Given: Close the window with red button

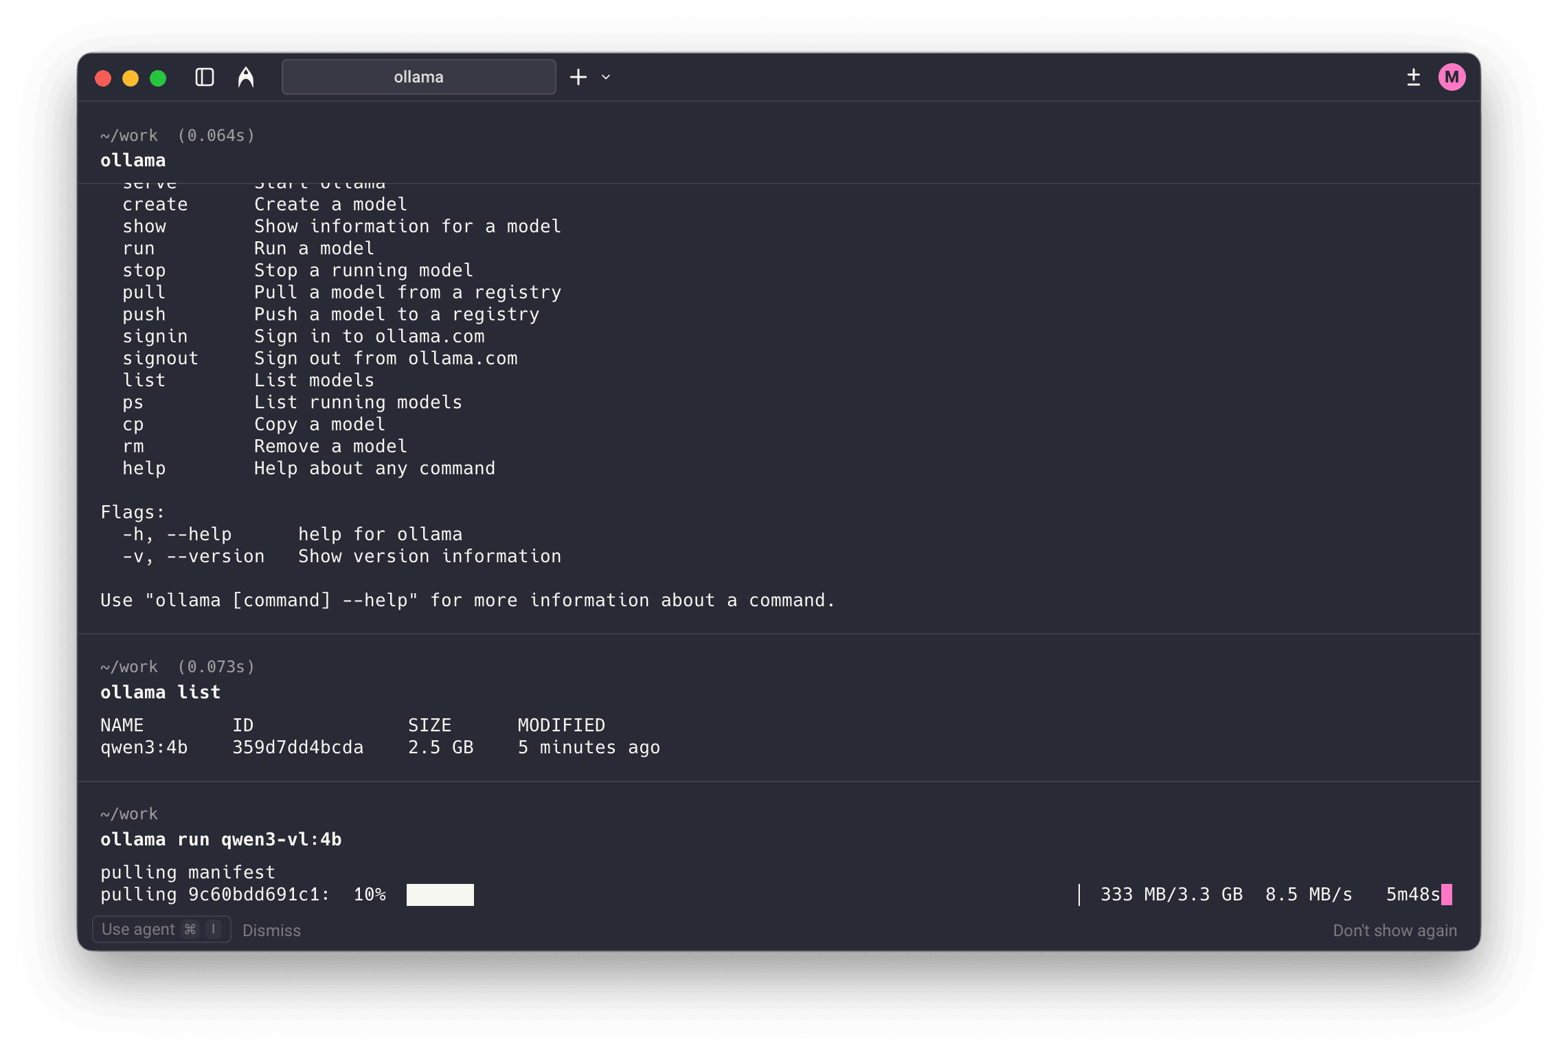Looking at the screenshot, I should click(103, 78).
